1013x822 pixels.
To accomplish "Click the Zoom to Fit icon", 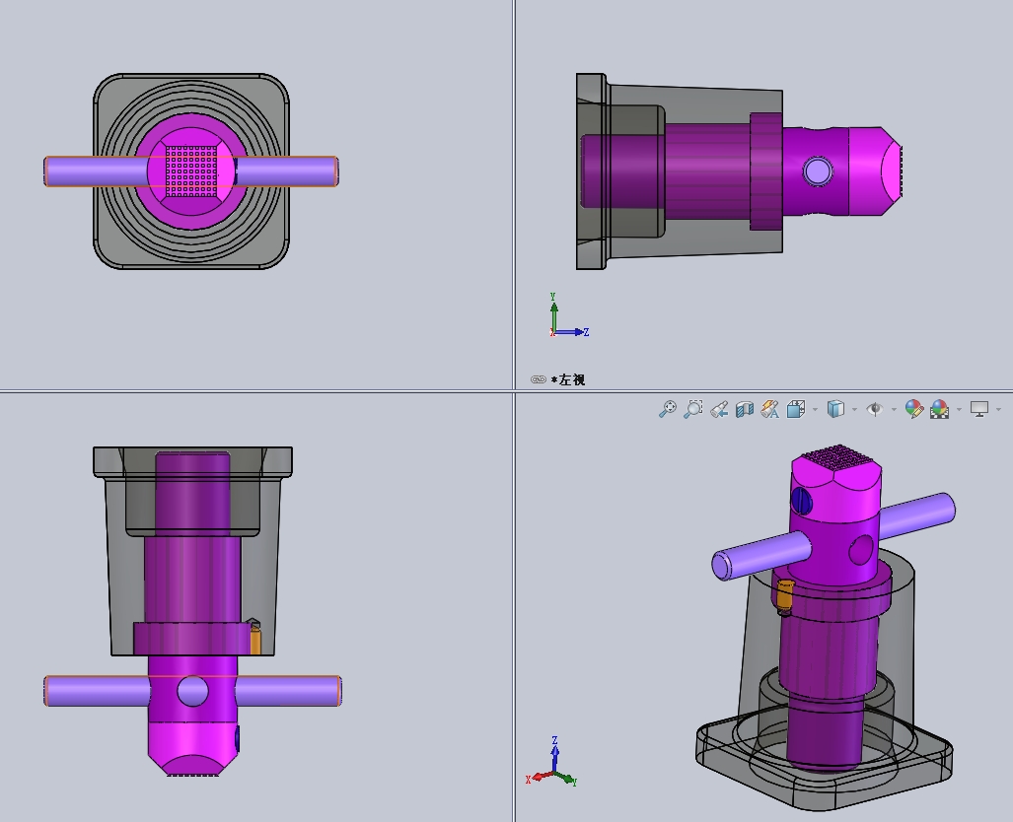I will coord(668,409).
